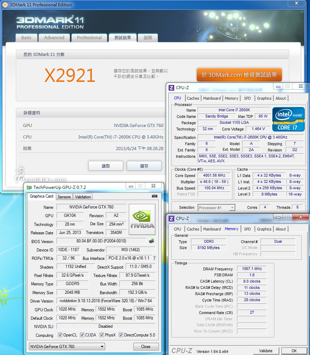The width and height of the screenshot is (310, 355).
Task: Open SPD tab in CPU-Z Processor window
Action: (248, 98)
